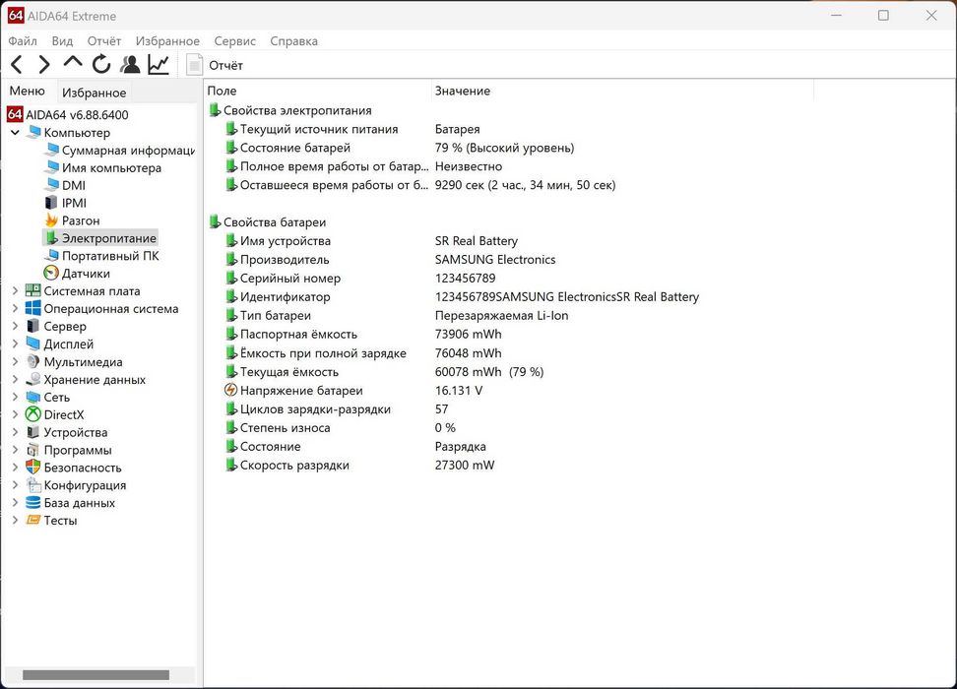The image size is (957, 689).
Task: Open the Вид menu
Action: (62, 41)
